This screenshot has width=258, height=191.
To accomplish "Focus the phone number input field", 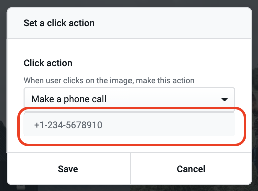I will point(130,124).
